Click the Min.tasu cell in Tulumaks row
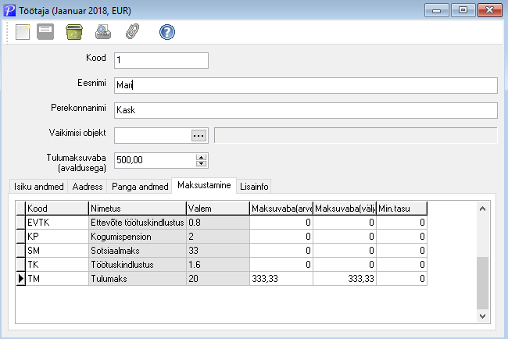The height and width of the screenshot is (339, 508). click(402, 278)
